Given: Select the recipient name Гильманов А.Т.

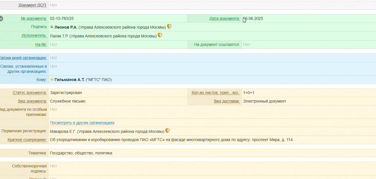Looking at the screenshot, I should pyautogui.click(x=70, y=80).
